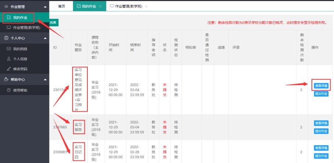Image resolution: width=334 pixels, height=163 pixels.
Task: Click the 帮助中心 section icon
Action: coord(6,79)
